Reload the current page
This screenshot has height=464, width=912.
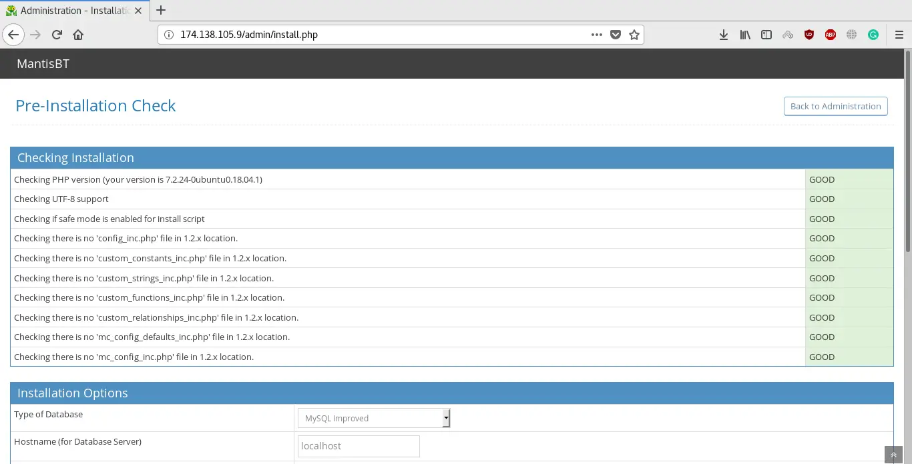tap(57, 35)
